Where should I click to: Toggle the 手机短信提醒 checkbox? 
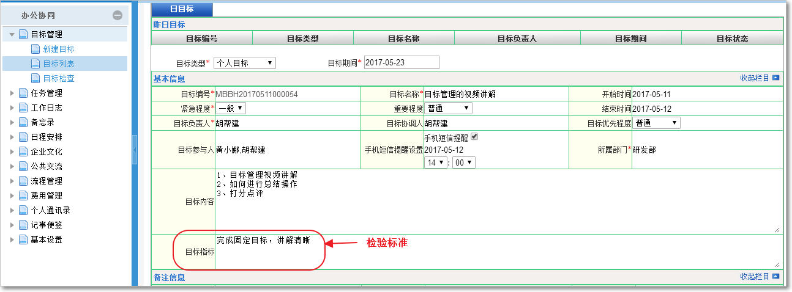(x=474, y=137)
